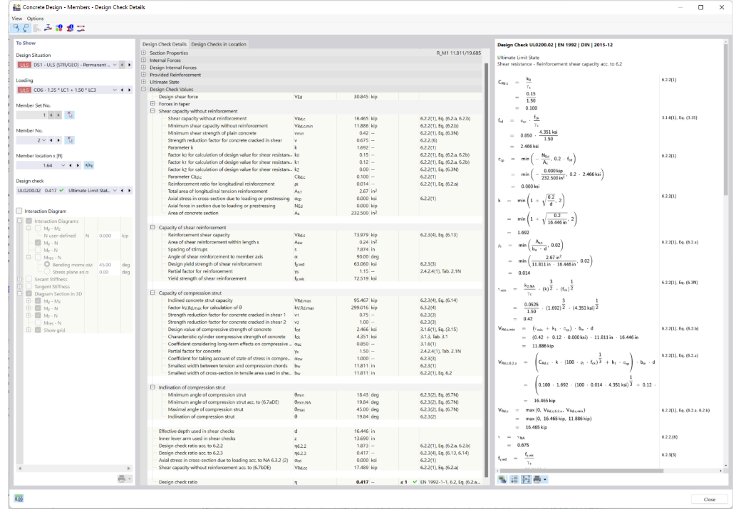Step to previous member location x

point(71,165)
